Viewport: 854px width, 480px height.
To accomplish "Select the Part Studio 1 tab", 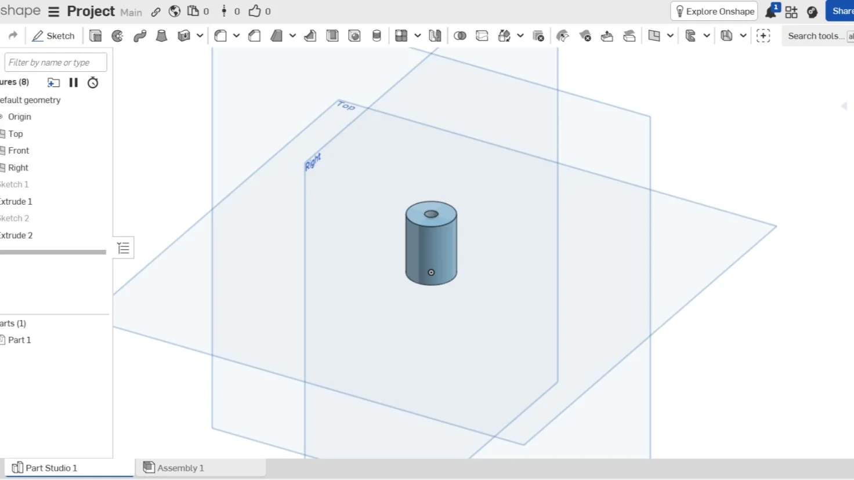I will click(x=70, y=468).
